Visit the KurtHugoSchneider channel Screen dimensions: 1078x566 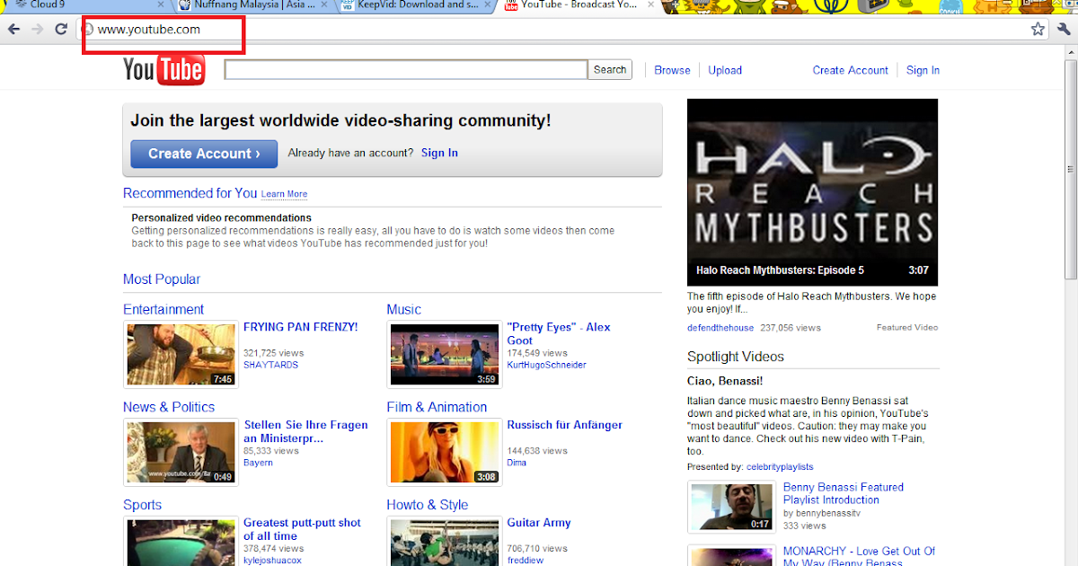click(546, 365)
